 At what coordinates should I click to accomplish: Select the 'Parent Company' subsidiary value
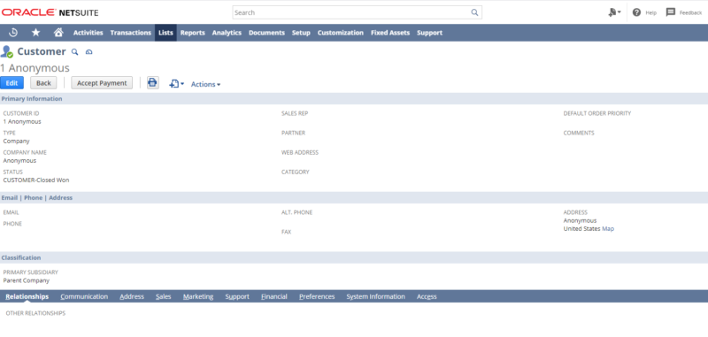coord(27,280)
